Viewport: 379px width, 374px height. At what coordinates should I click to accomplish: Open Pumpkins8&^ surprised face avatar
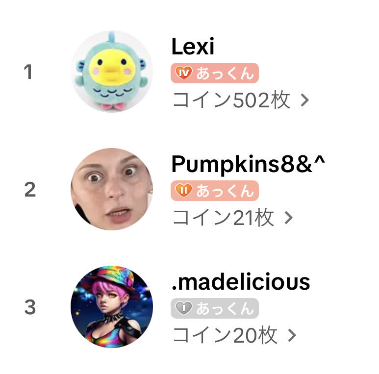click(112, 189)
